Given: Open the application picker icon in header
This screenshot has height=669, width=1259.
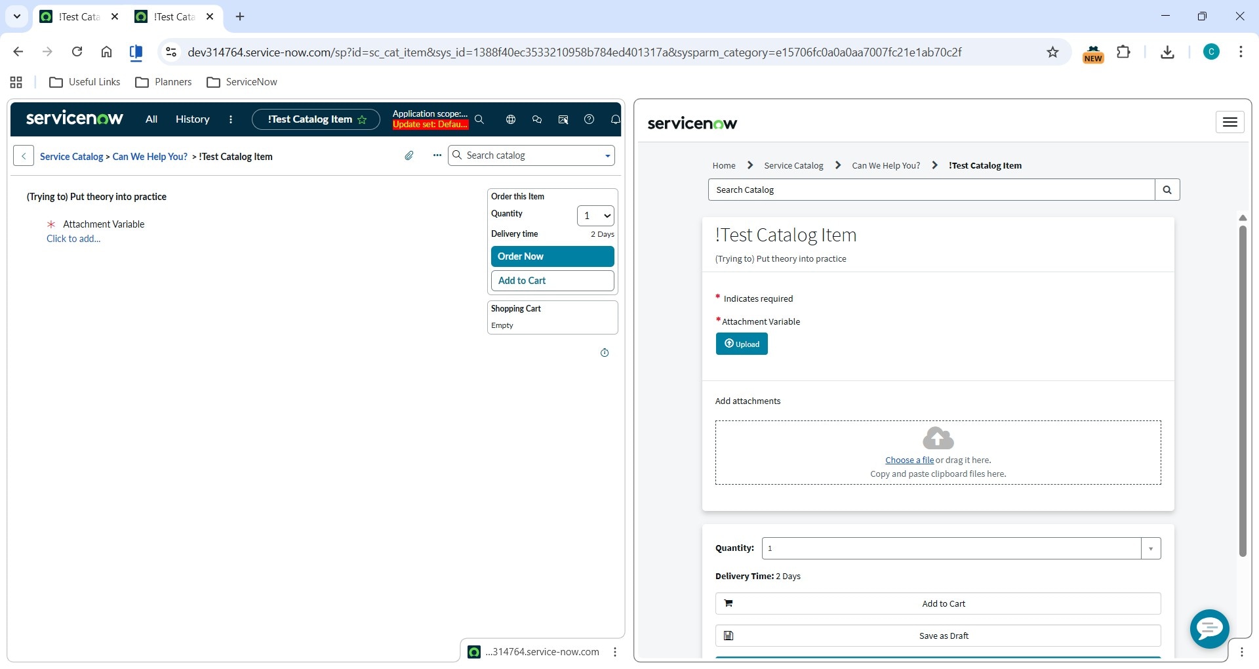Looking at the screenshot, I should click(x=563, y=119).
